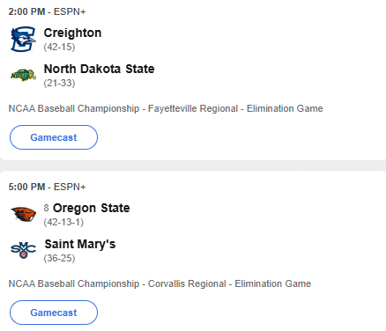
Task: Open Gamecast for Creighton vs North Dakota State
Action: point(54,137)
